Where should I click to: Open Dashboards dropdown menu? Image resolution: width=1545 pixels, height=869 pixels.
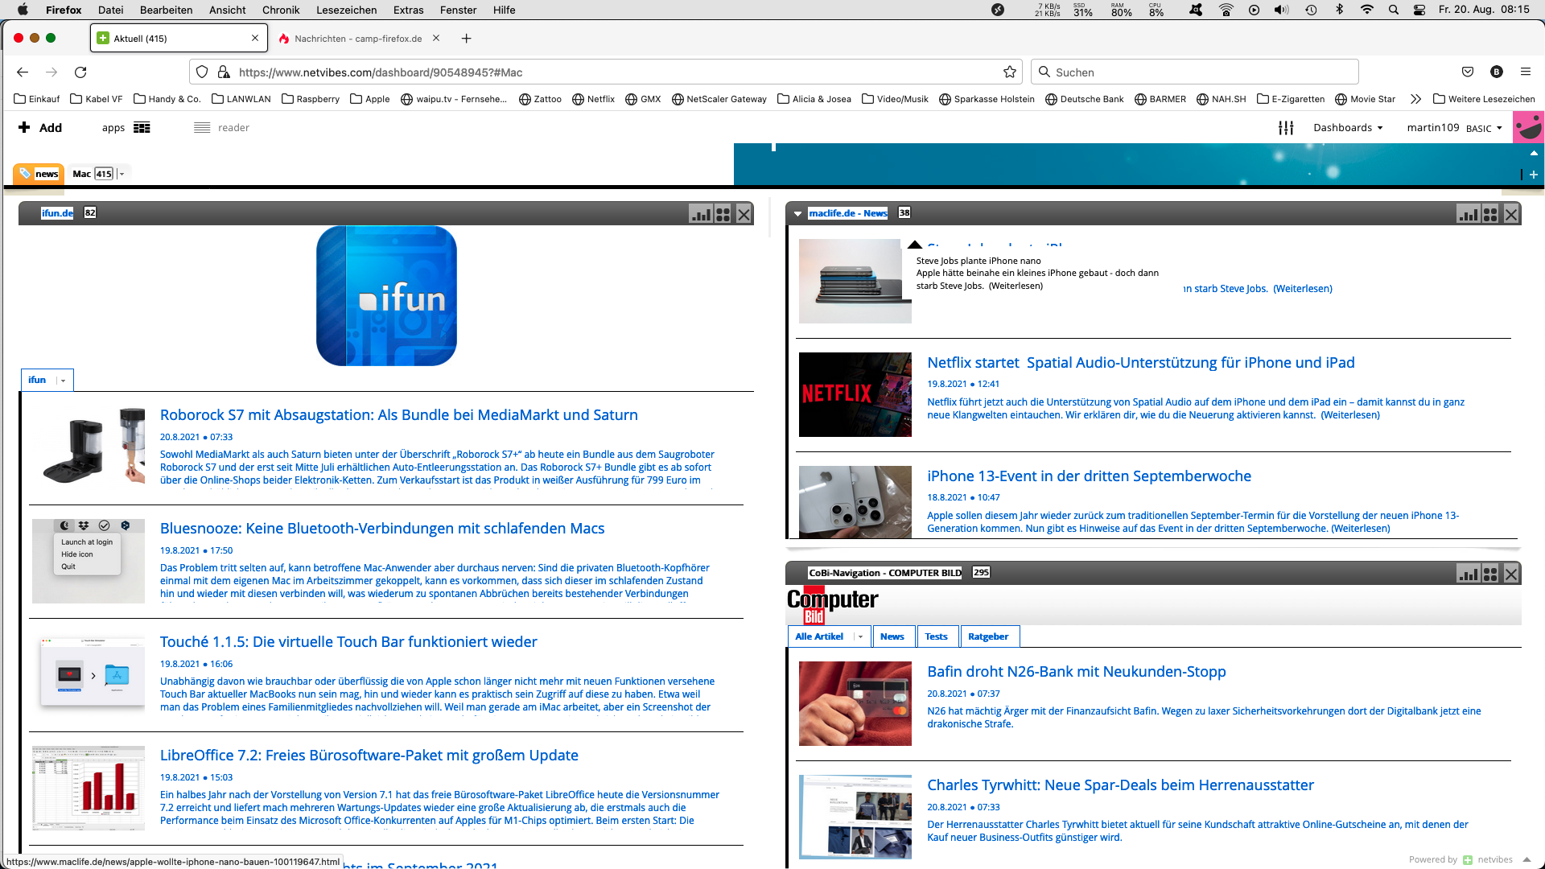(x=1348, y=128)
